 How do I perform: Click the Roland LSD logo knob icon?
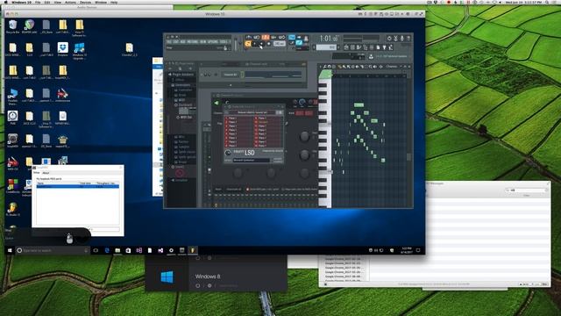(x=228, y=153)
